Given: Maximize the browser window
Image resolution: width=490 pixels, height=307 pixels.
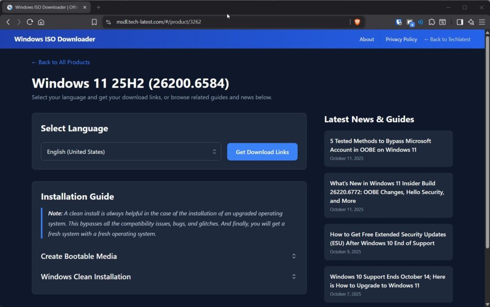Looking at the screenshot, I should pyautogui.click(x=465, y=7).
